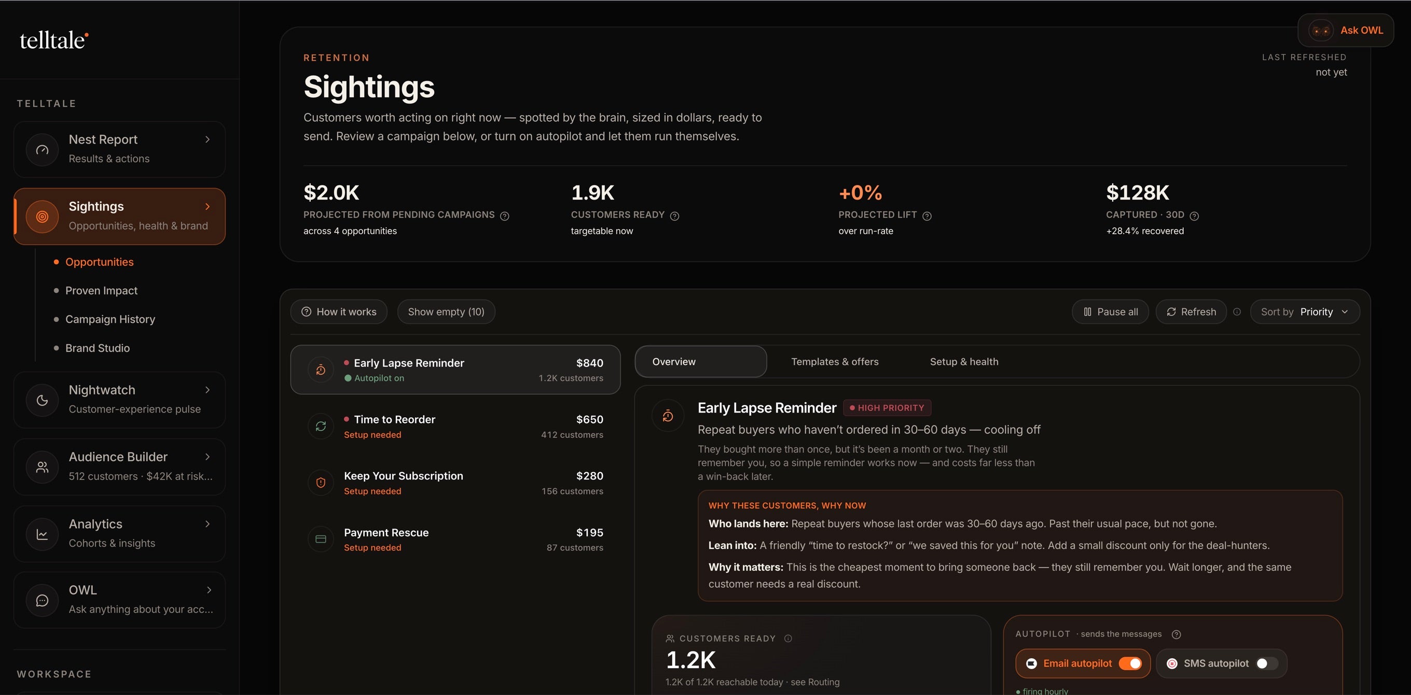Click the "Autopilot on" status text

pos(379,378)
